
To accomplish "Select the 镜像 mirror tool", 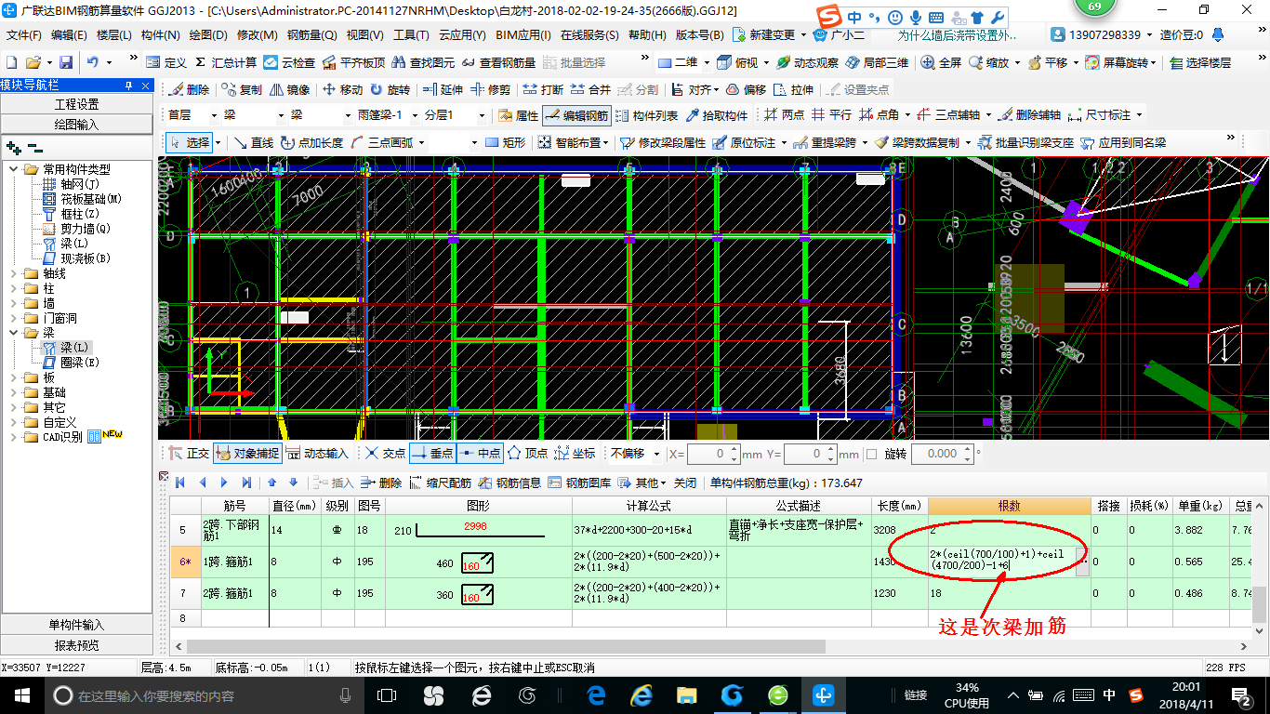I will point(289,89).
